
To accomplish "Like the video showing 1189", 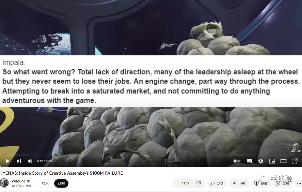I will 183,183.
